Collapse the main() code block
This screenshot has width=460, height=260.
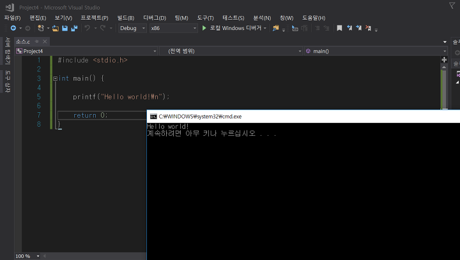coord(55,78)
